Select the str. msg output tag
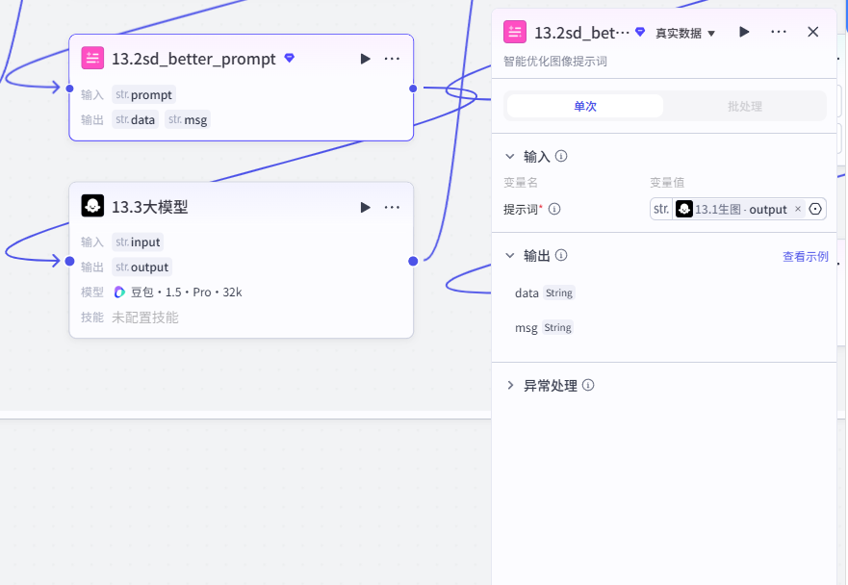 188,119
